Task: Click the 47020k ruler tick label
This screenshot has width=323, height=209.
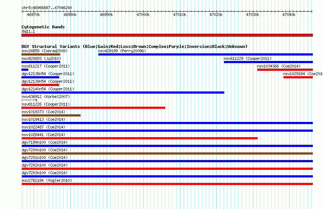Action: (x=216, y=15)
